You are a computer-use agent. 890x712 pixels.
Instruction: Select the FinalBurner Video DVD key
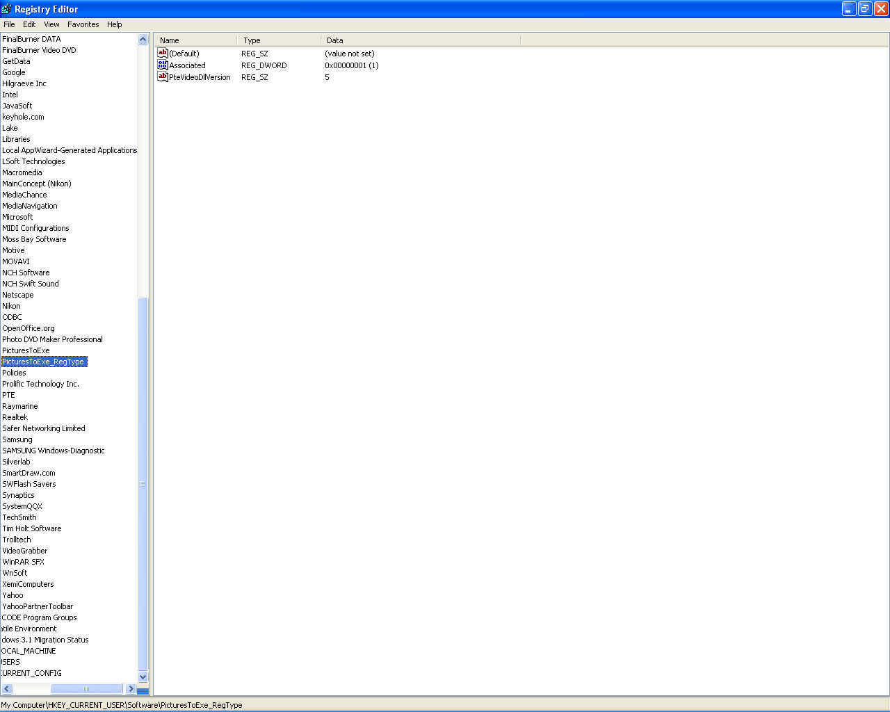[x=39, y=50]
